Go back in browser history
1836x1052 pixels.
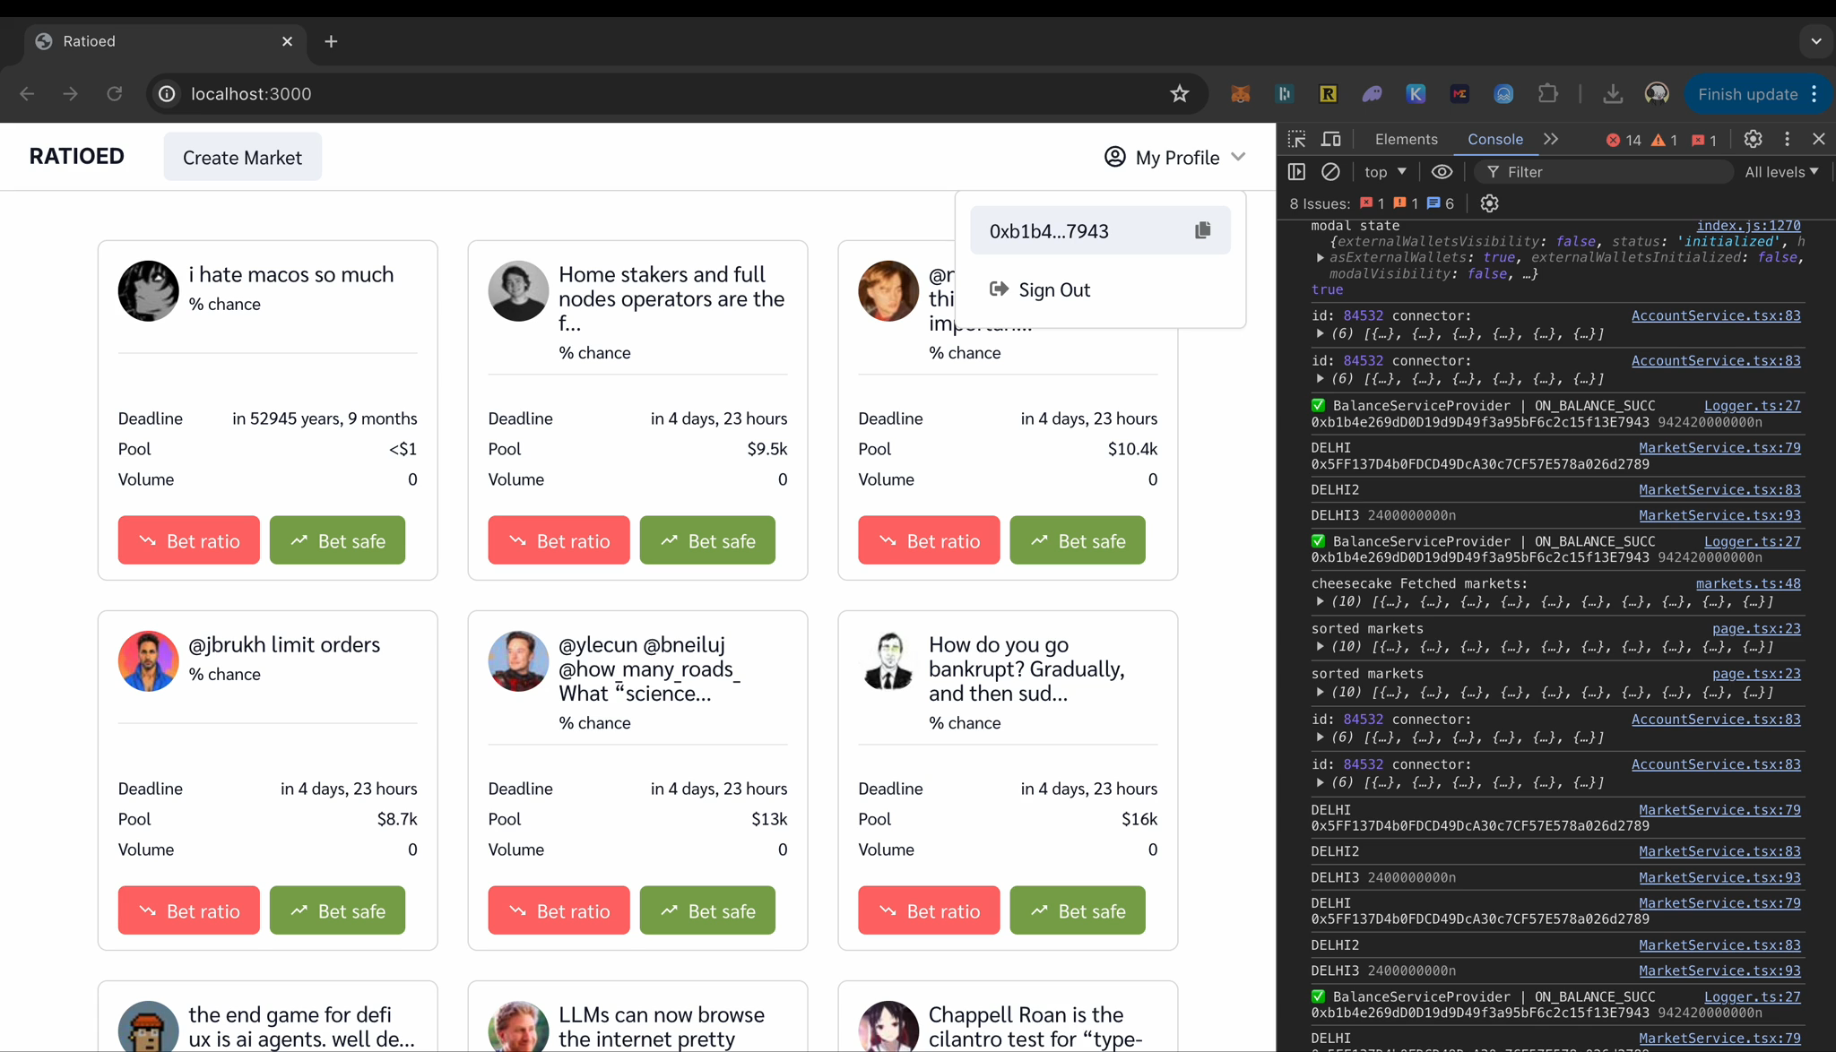point(27,94)
